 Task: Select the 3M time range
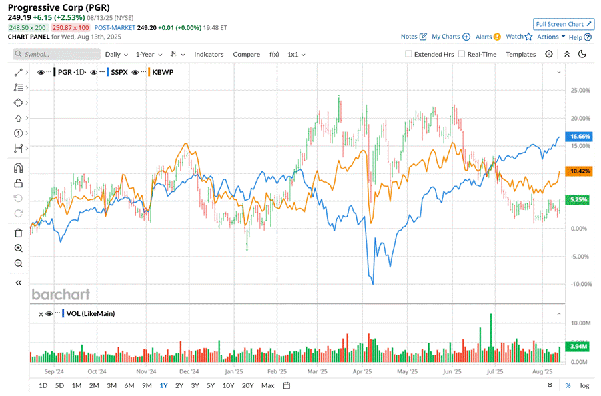click(111, 385)
